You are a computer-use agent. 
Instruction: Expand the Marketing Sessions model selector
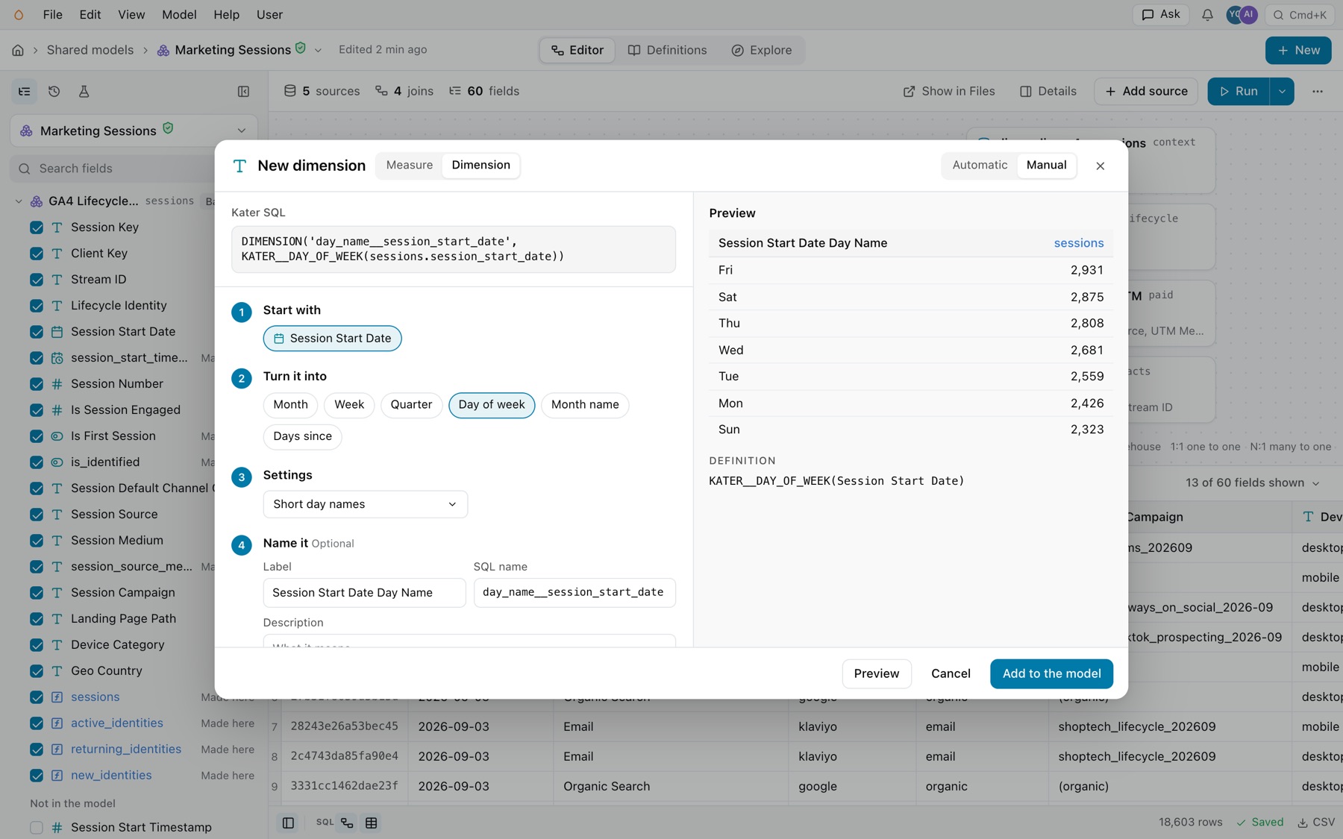[134, 131]
